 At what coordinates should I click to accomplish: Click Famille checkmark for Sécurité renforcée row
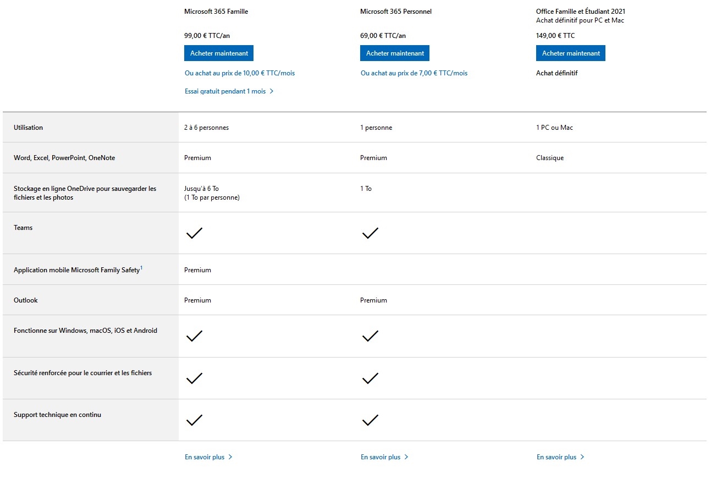(194, 378)
